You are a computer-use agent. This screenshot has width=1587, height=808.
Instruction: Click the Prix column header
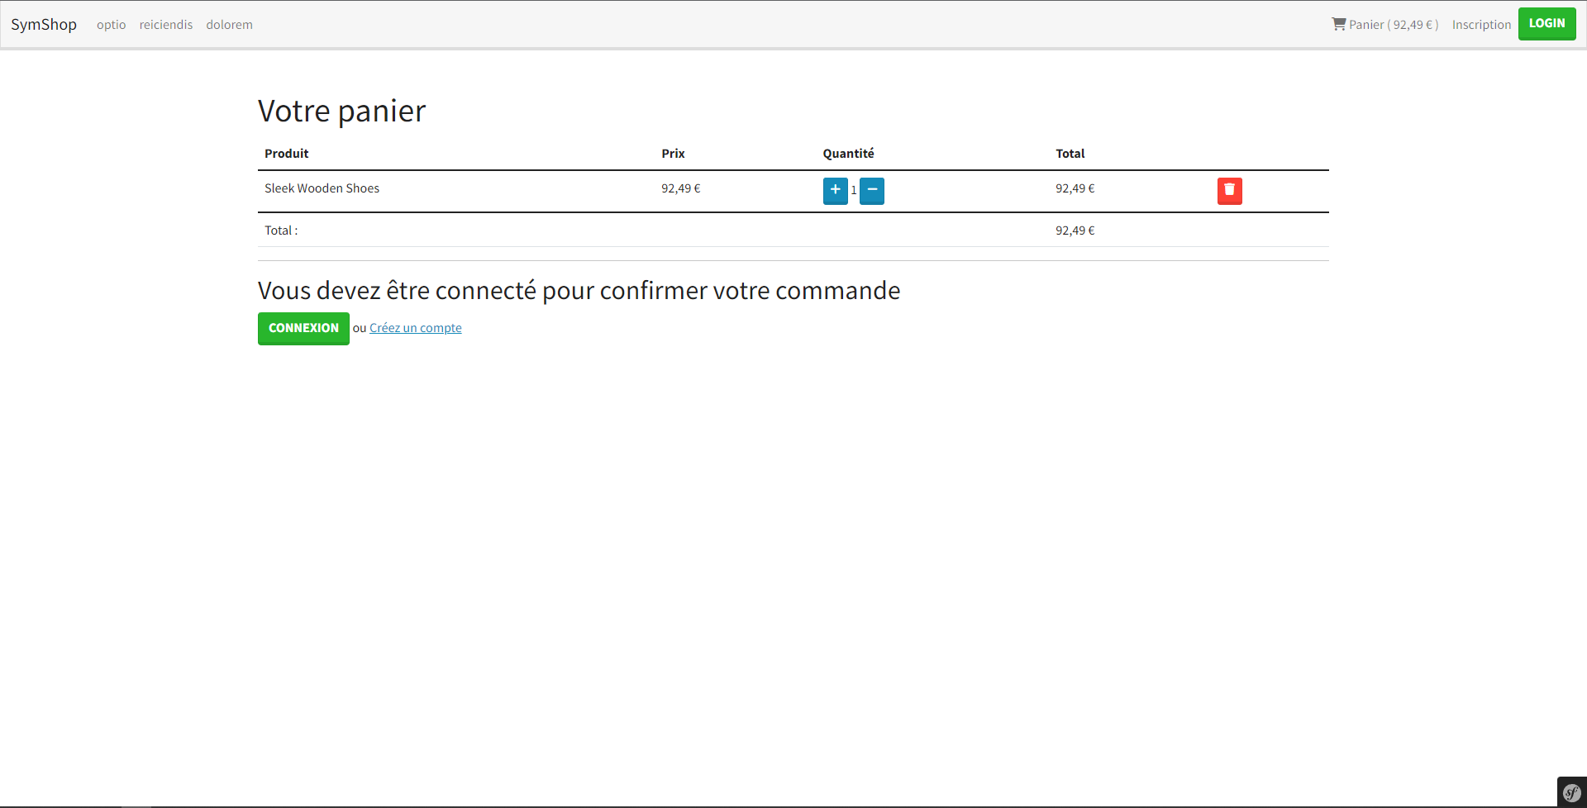click(673, 154)
